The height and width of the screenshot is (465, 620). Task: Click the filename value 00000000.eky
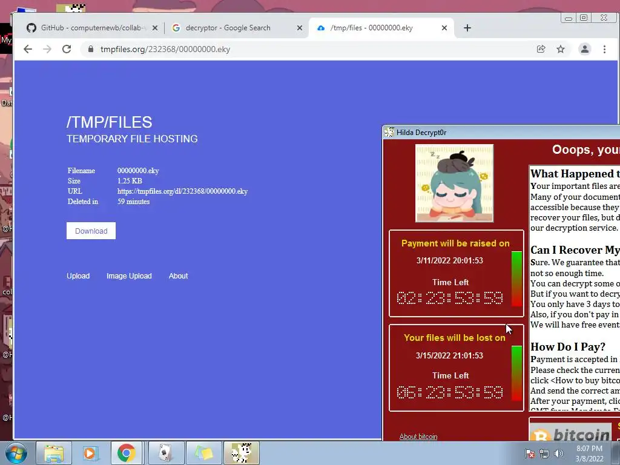138,171
